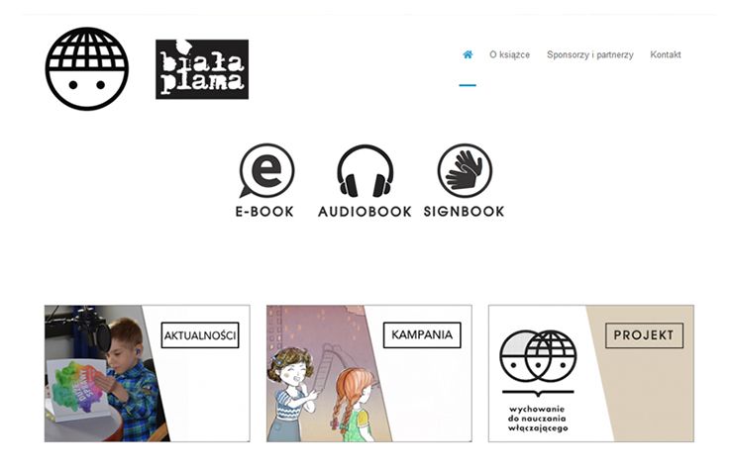
Task: Click the KAMPANIA button
Action: click(x=422, y=334)
